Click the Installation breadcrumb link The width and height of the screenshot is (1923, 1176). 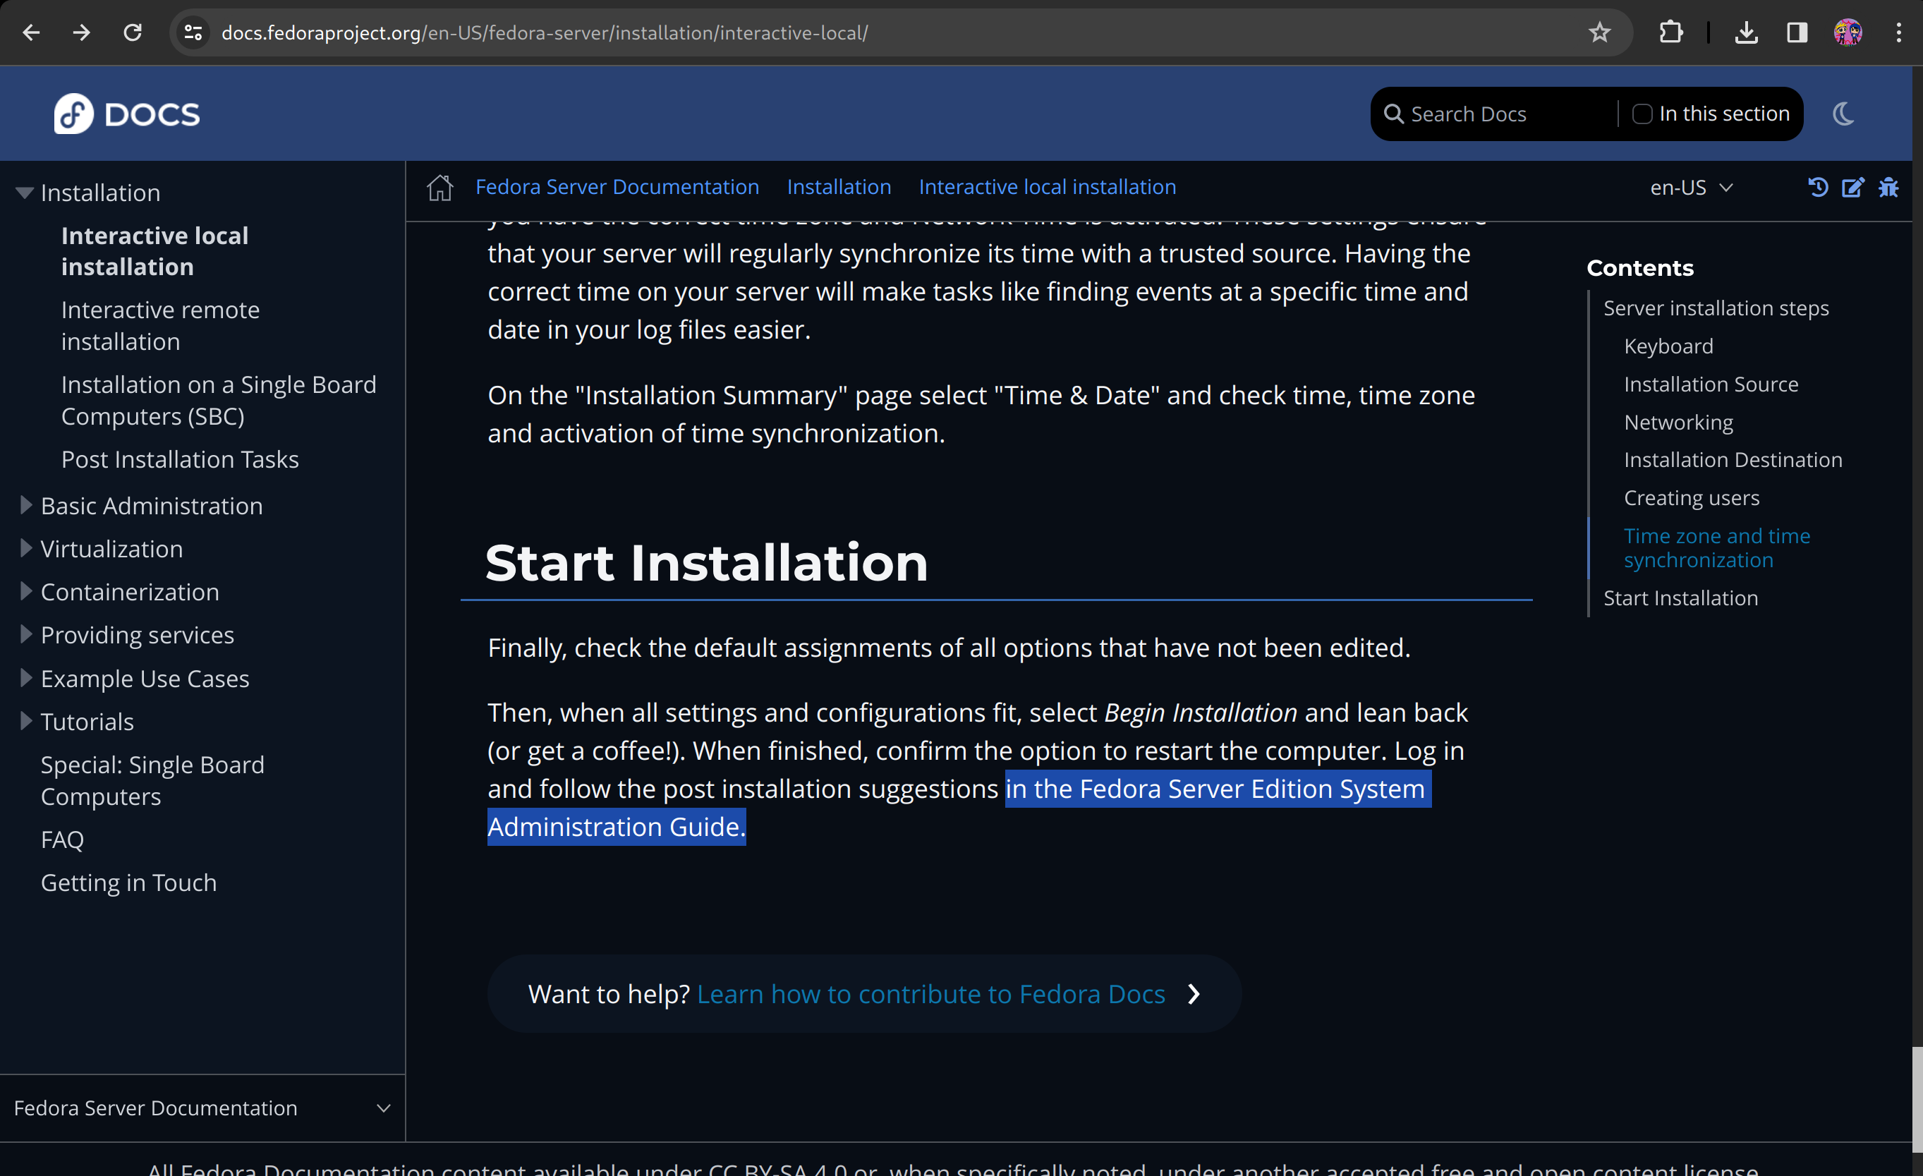click(839, 187)
